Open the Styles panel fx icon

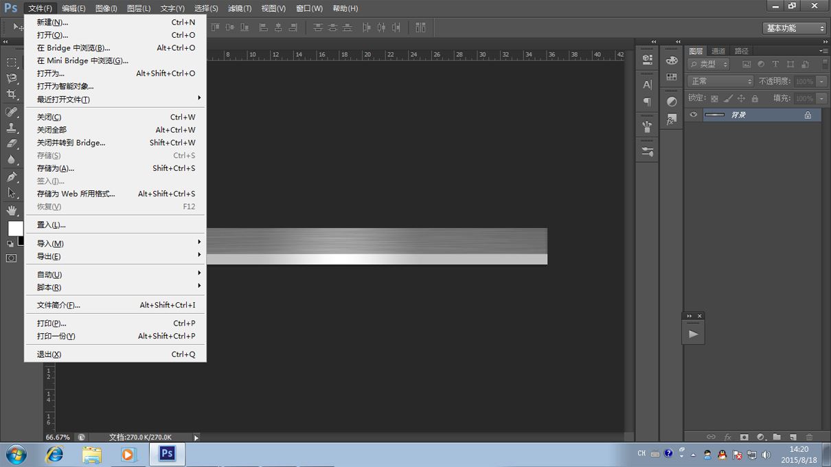point(672,119)
